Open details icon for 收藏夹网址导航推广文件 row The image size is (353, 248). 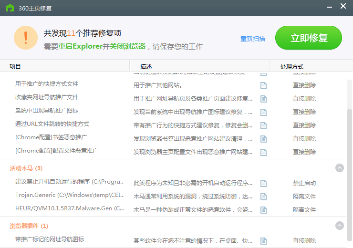(x=263, y=99)
